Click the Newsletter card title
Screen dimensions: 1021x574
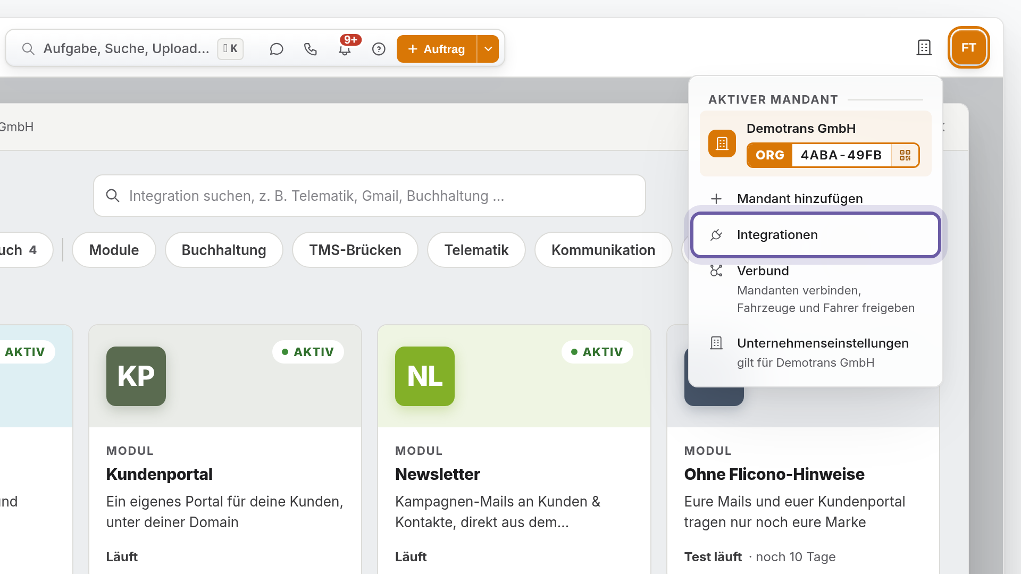click(x=438, y=474)
